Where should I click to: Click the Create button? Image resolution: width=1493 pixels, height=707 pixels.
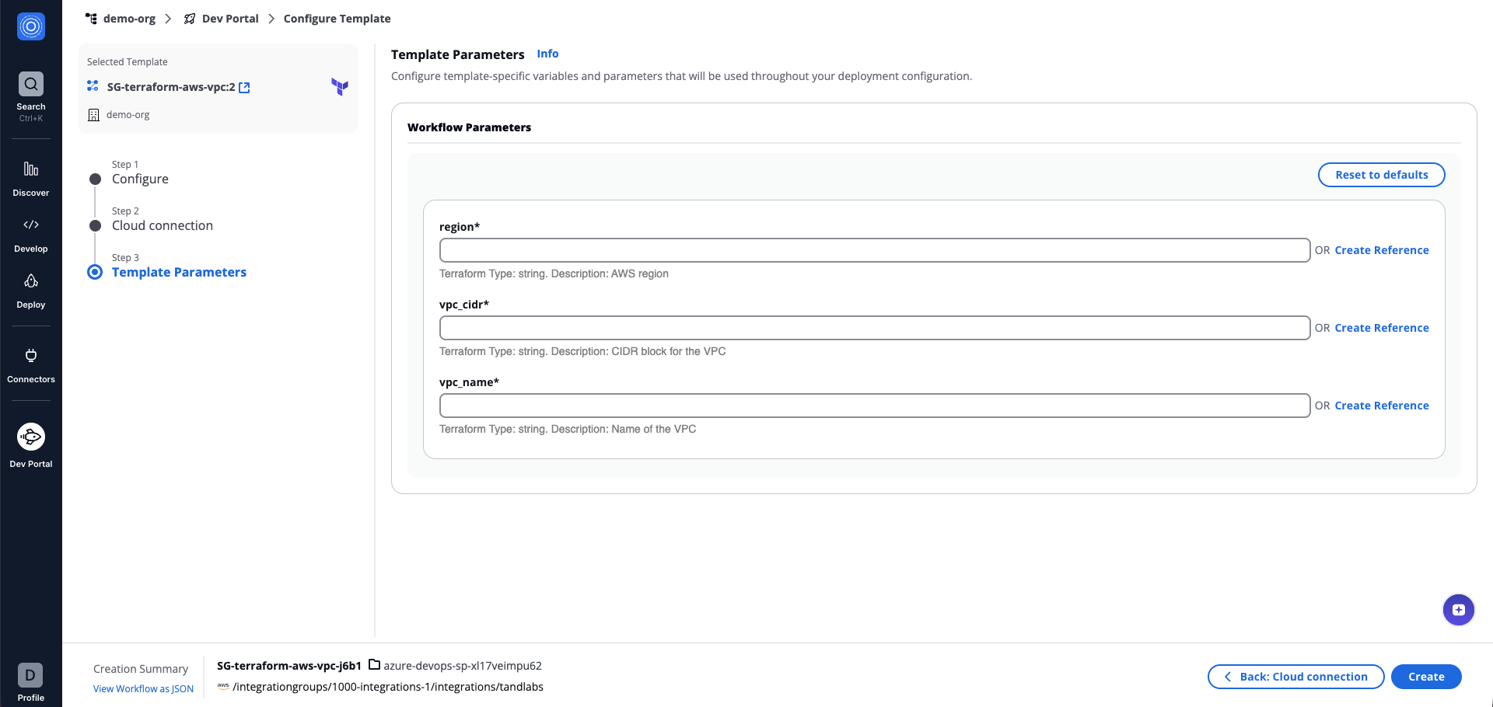tap(1426, 676)
